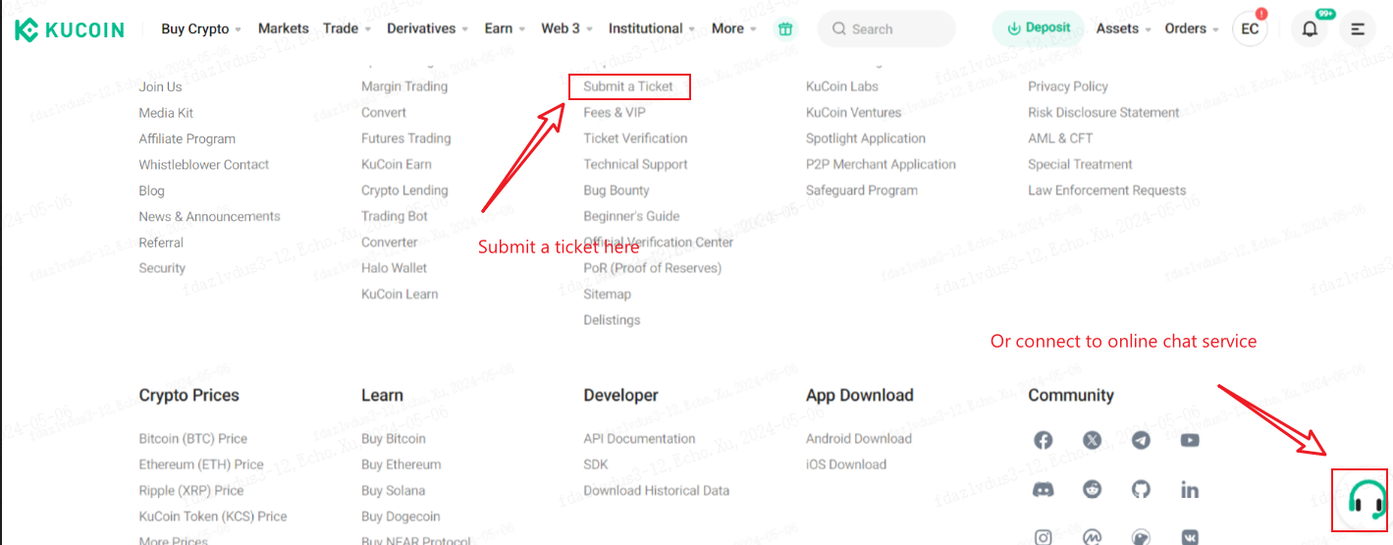The image size is (1393, 545).
Task: Open the Technical Support link
Action: (635, 164)
